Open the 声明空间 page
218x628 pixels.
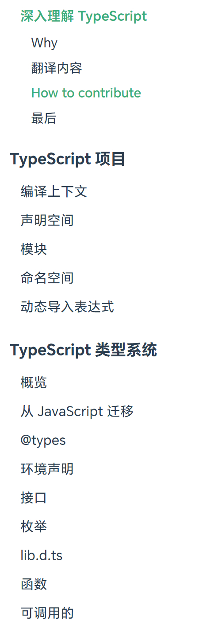click(x=47, y=220)
